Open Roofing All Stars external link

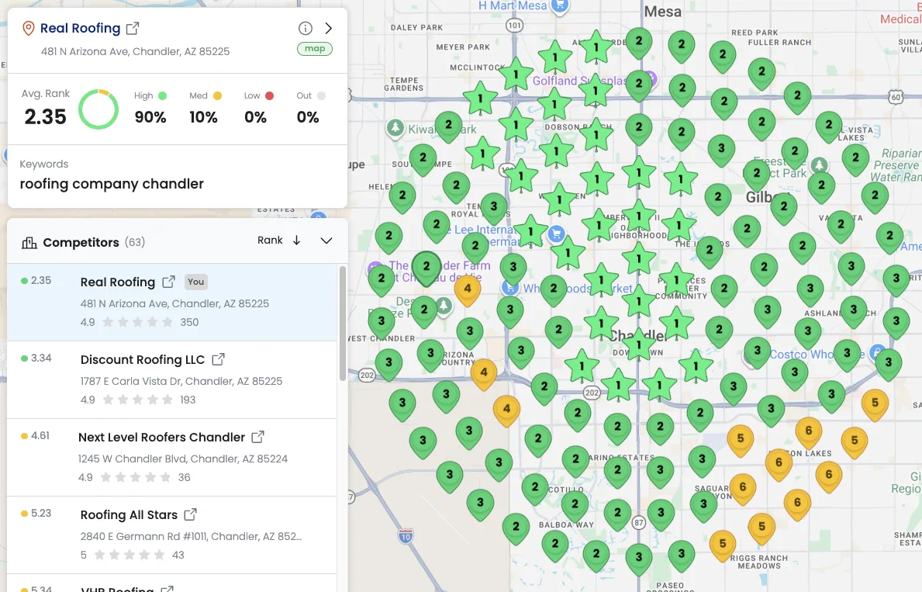click(190, 514)
